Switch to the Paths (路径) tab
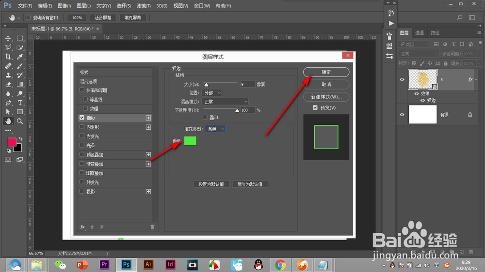Image resolution: width=485 pixels, height=272 pixels. point(435,33)
